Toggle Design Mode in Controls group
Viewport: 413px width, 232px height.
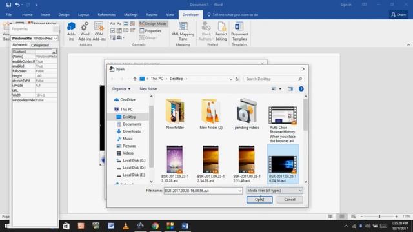coord(154,24)
